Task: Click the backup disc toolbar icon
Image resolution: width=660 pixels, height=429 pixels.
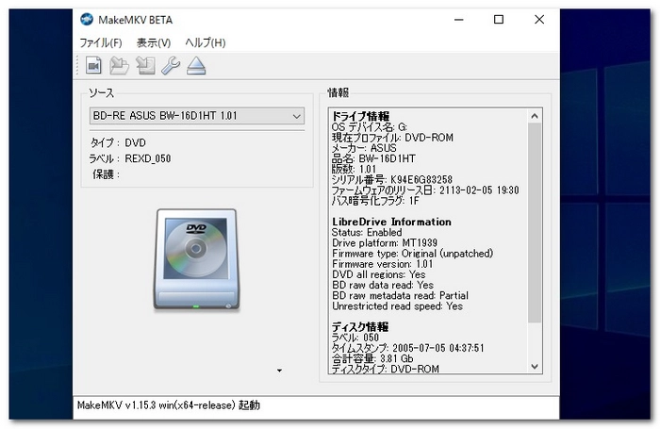Action: [x=144, y=65]
